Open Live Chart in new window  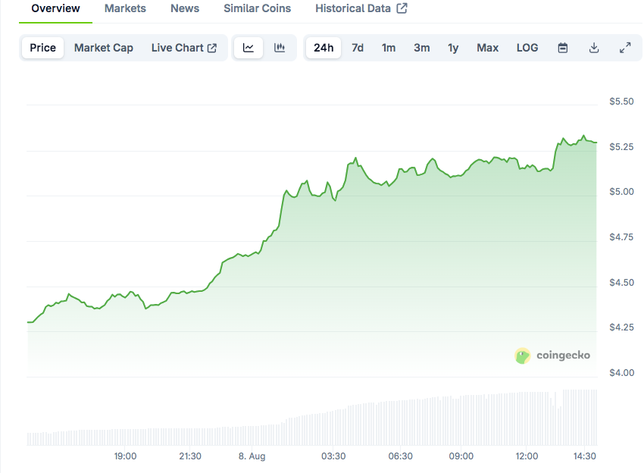[184, 48]
